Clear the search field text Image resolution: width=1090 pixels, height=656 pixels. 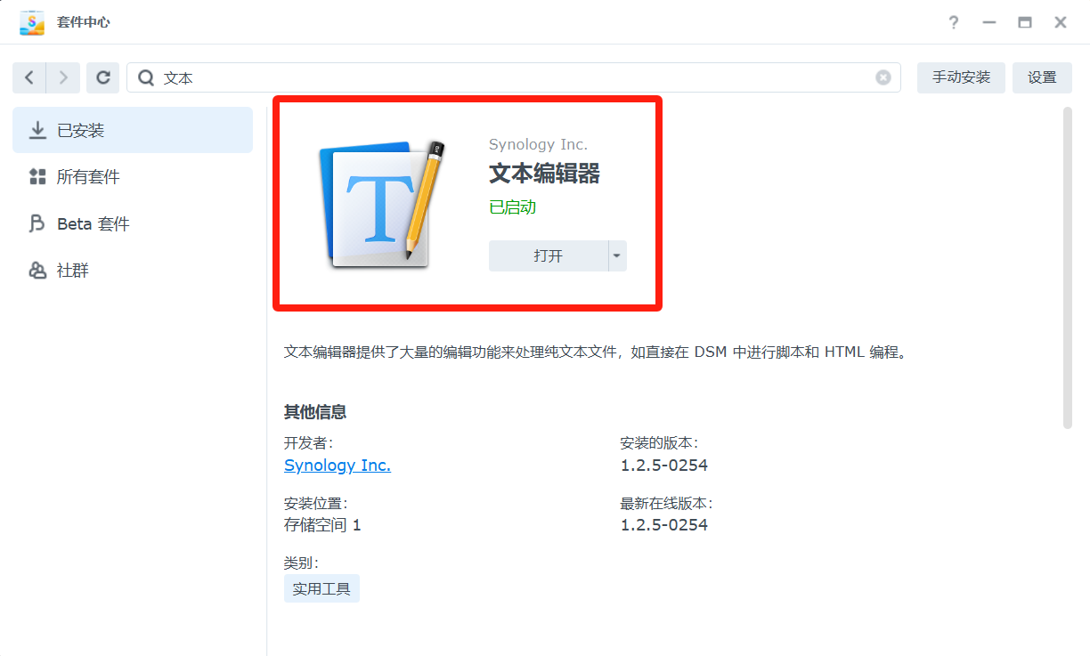883,77
